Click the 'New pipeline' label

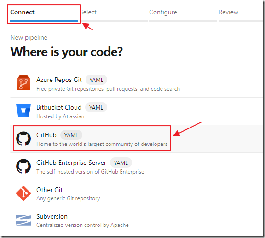click(x=29, y=38)
